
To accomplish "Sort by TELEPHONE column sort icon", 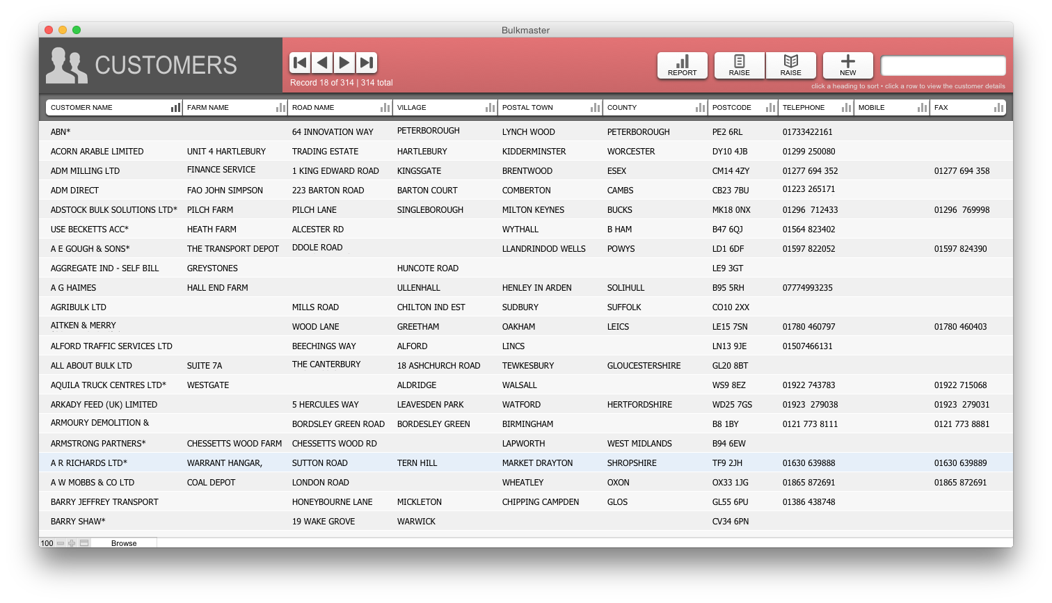I will [846, 107].
